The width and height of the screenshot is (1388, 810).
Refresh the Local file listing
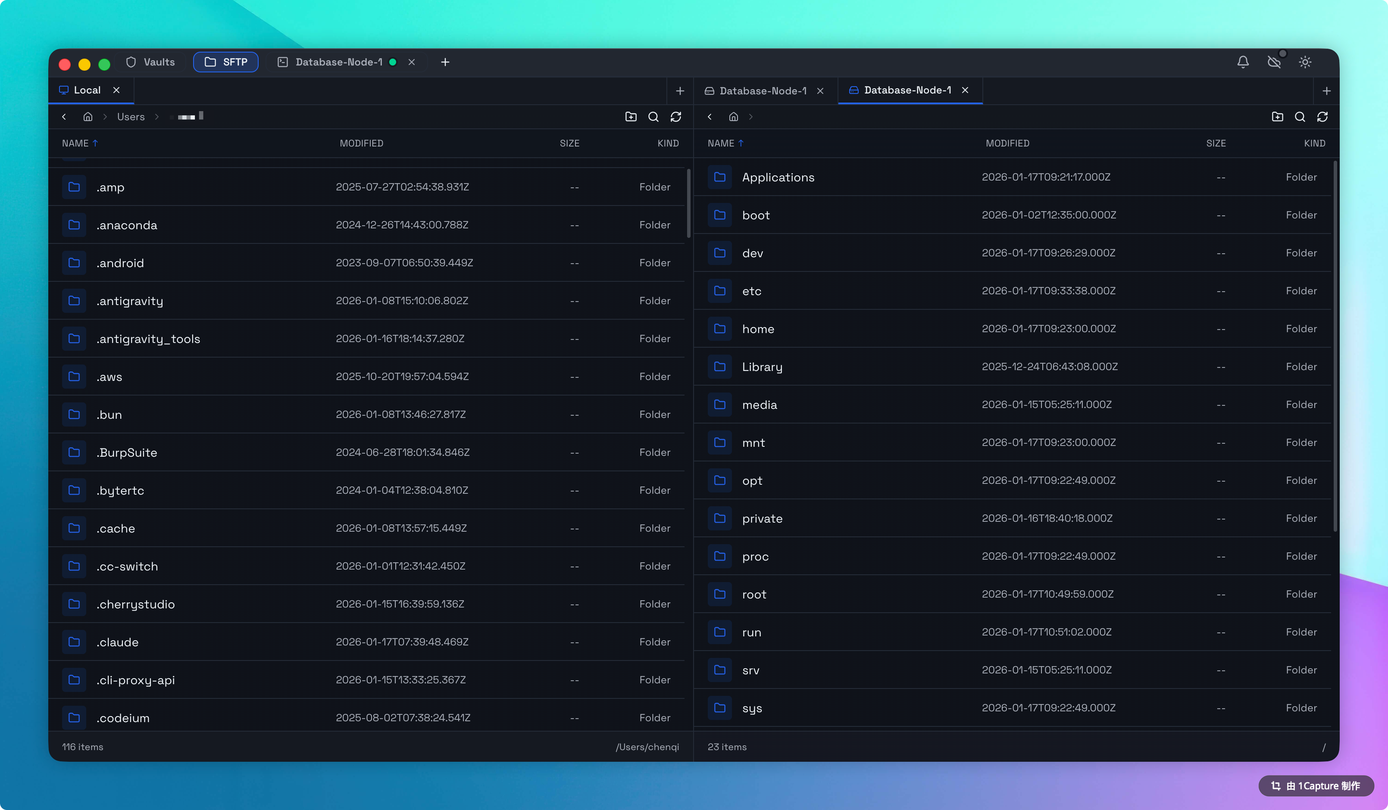[676, 117]
